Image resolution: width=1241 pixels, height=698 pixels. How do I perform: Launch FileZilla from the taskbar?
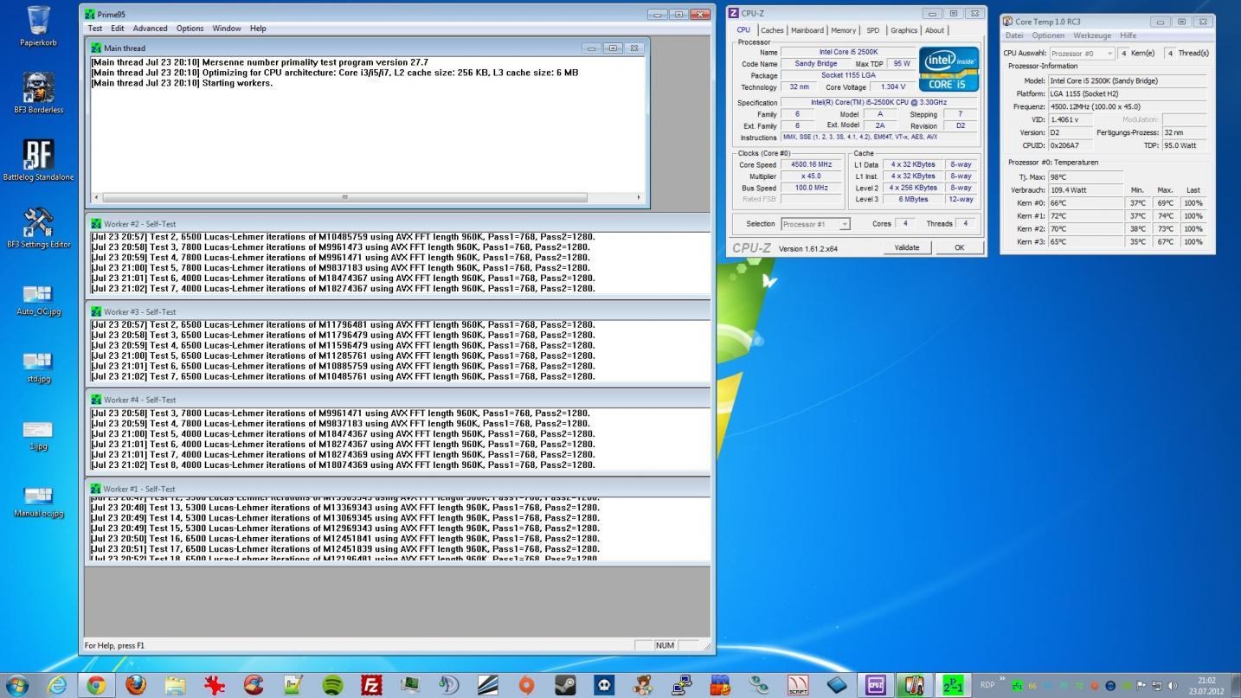point(371,685)
